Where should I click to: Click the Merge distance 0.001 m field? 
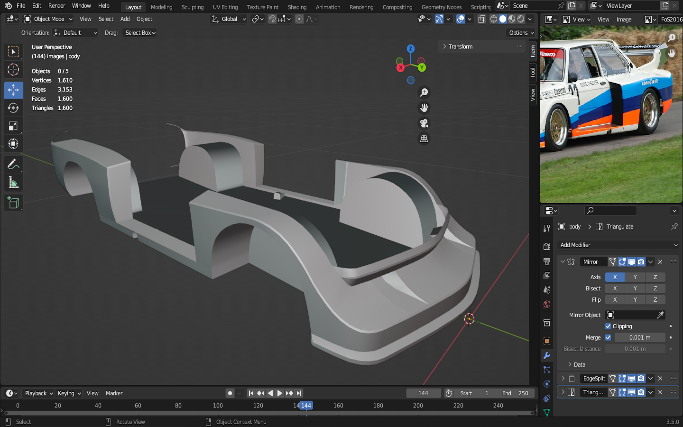pyautogui.click(x=639, y=338)
